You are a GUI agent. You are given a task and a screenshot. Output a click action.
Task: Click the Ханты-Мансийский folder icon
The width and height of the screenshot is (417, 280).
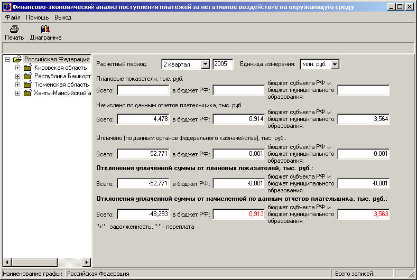tap(27, 93)
